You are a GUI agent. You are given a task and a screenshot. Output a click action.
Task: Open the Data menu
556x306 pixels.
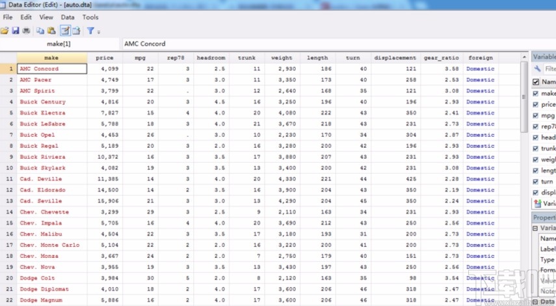68,17
